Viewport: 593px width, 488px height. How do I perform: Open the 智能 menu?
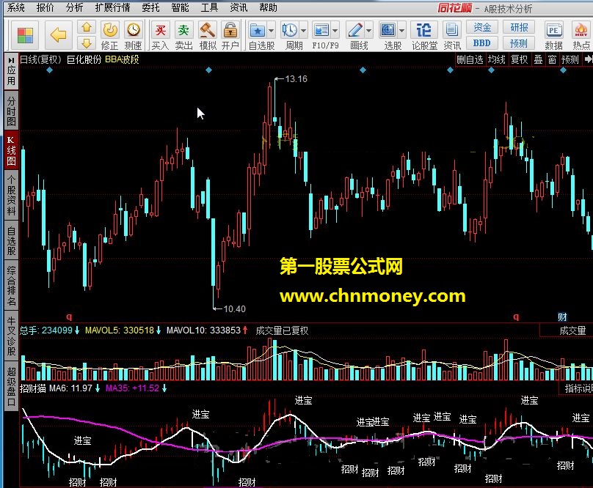coord(180,7)
